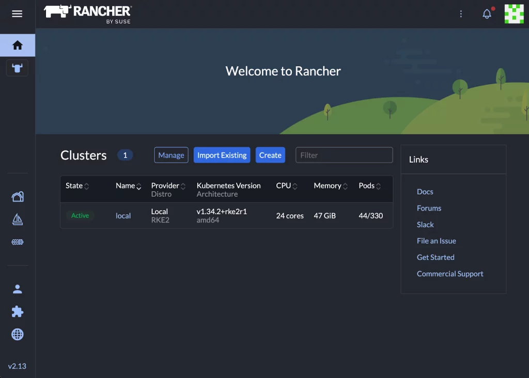Click the Rancher logo in header
Viewport: 529px width, 378px height.
[x=87, y=13]
